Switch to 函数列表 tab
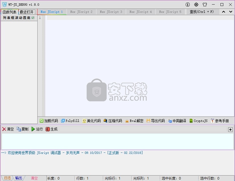 (9, 12)
